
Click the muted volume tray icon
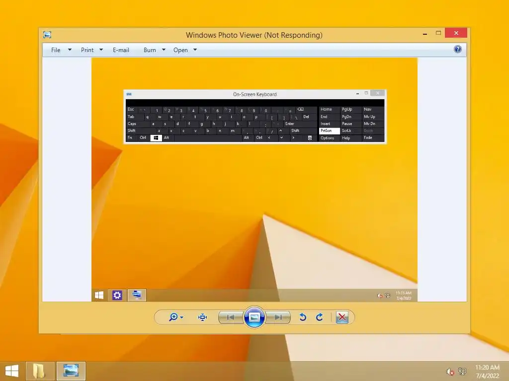tap(450, 372)
